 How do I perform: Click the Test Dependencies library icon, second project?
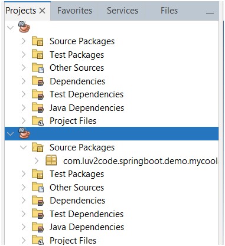[37, 214]
